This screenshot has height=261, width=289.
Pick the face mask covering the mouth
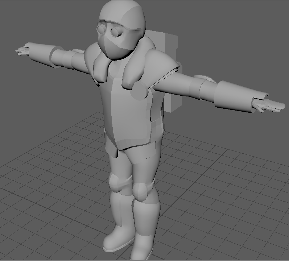[x=116, y=47]
